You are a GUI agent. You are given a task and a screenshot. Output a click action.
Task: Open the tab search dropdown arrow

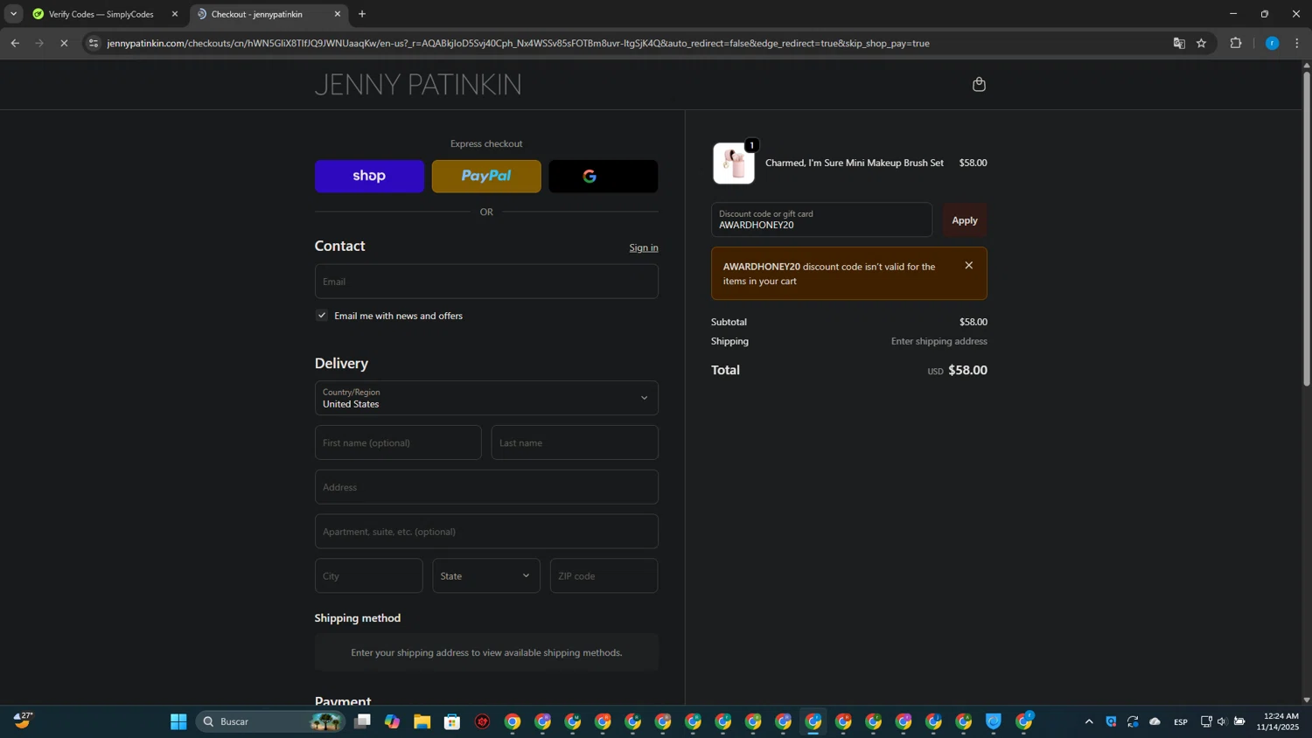[13, 14]
